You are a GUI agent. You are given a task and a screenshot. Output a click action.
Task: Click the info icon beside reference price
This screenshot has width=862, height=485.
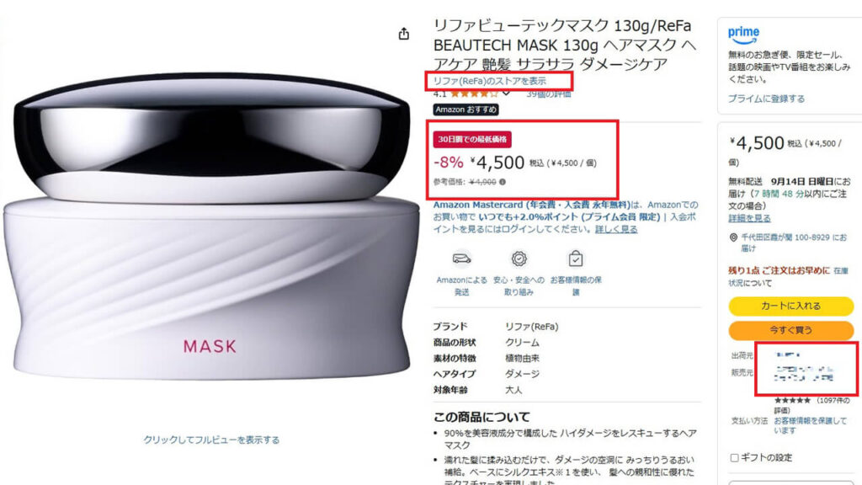pos(502,182)
